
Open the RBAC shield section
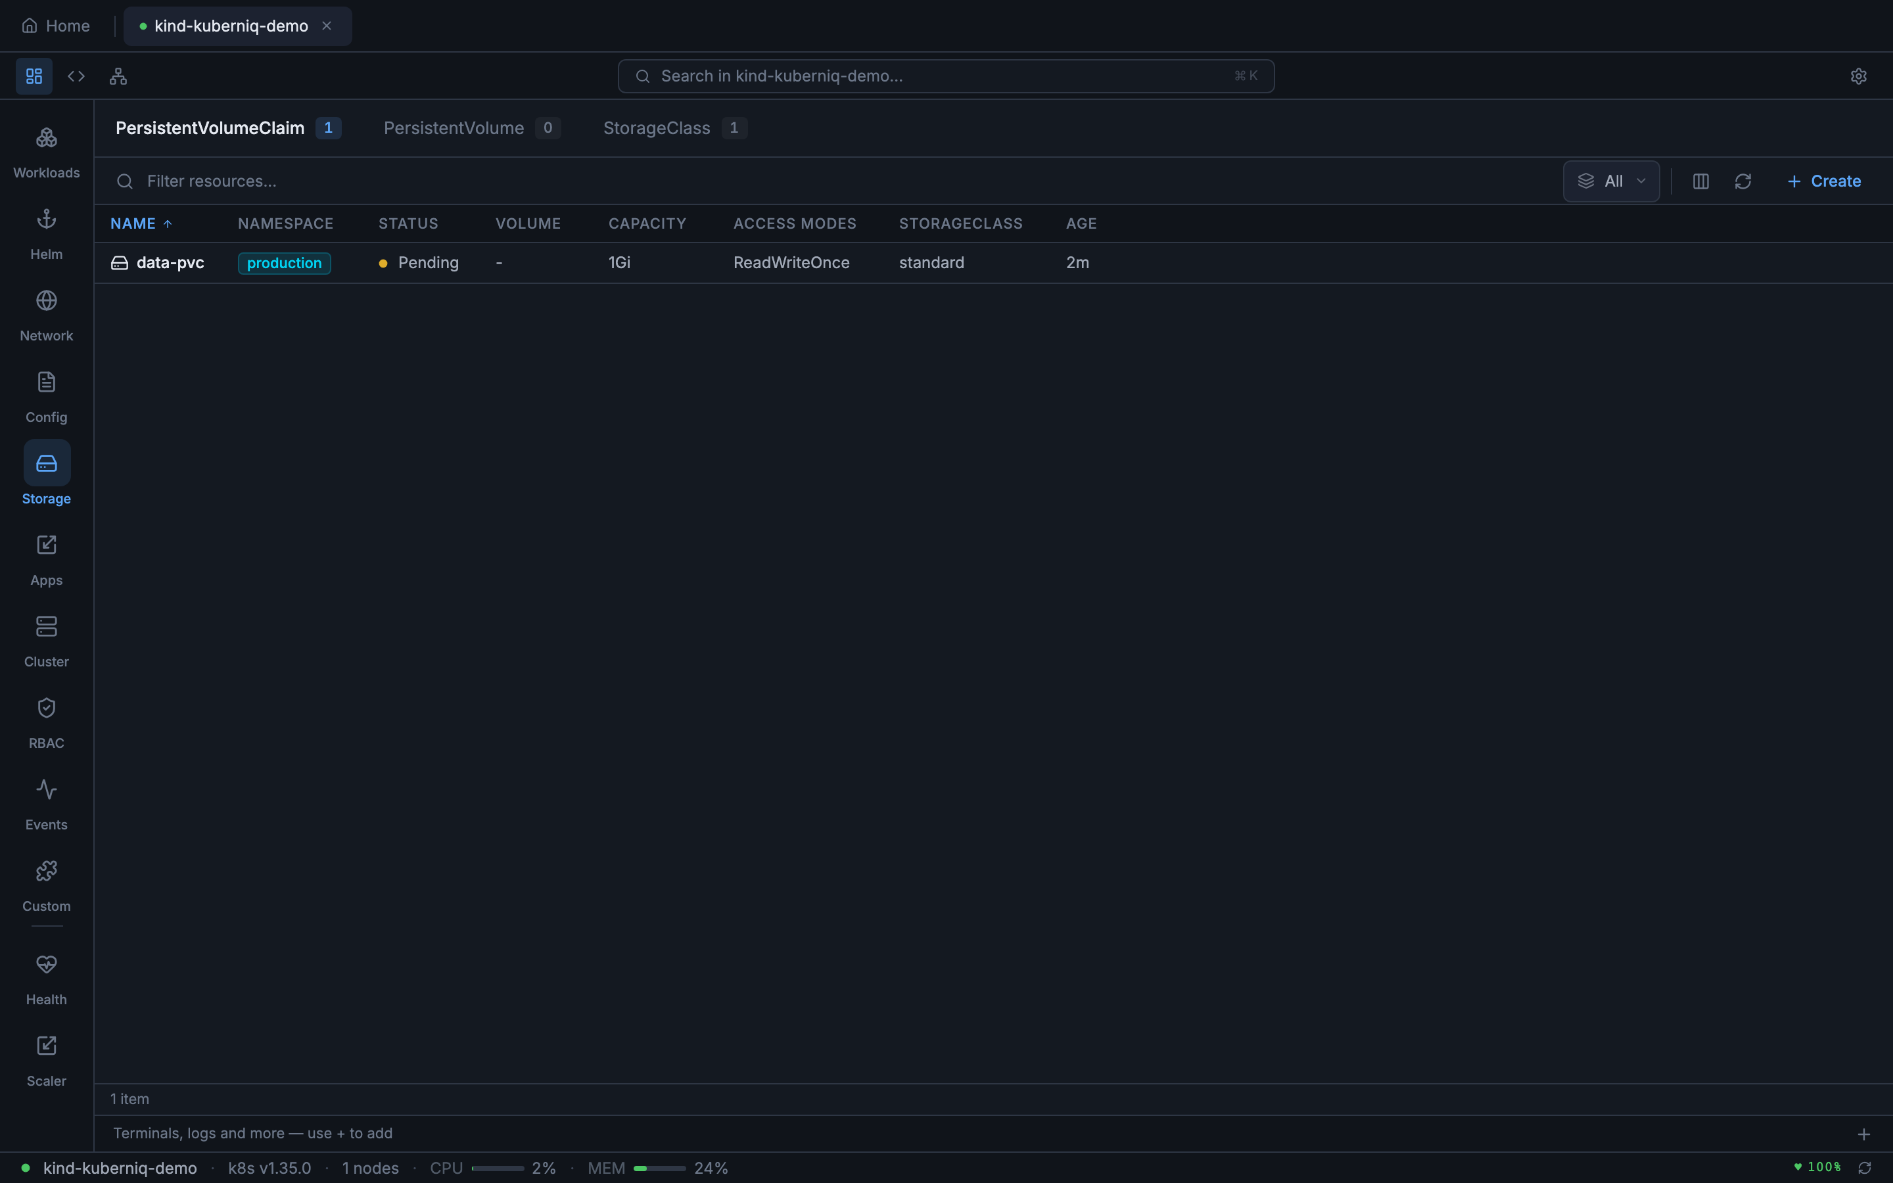coord(46,722)
